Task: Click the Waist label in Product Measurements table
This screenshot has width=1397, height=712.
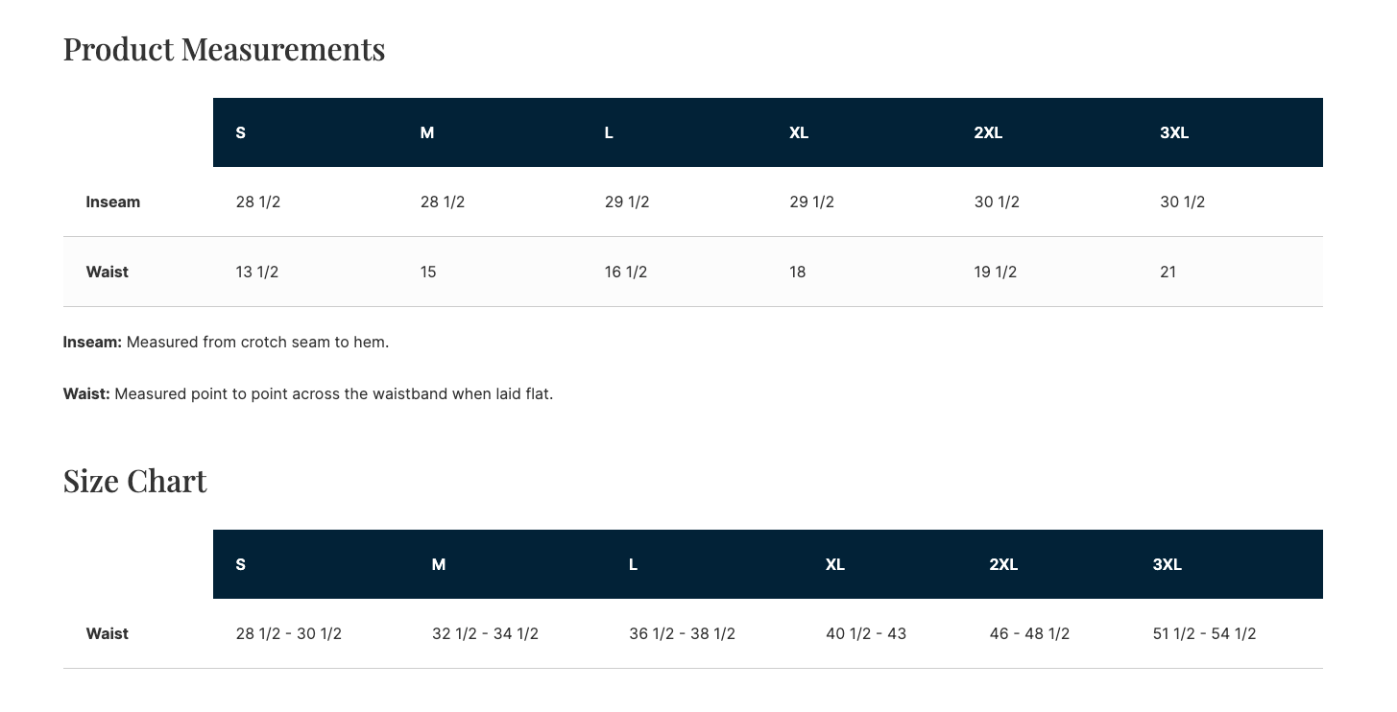Action: coord(108,272)
